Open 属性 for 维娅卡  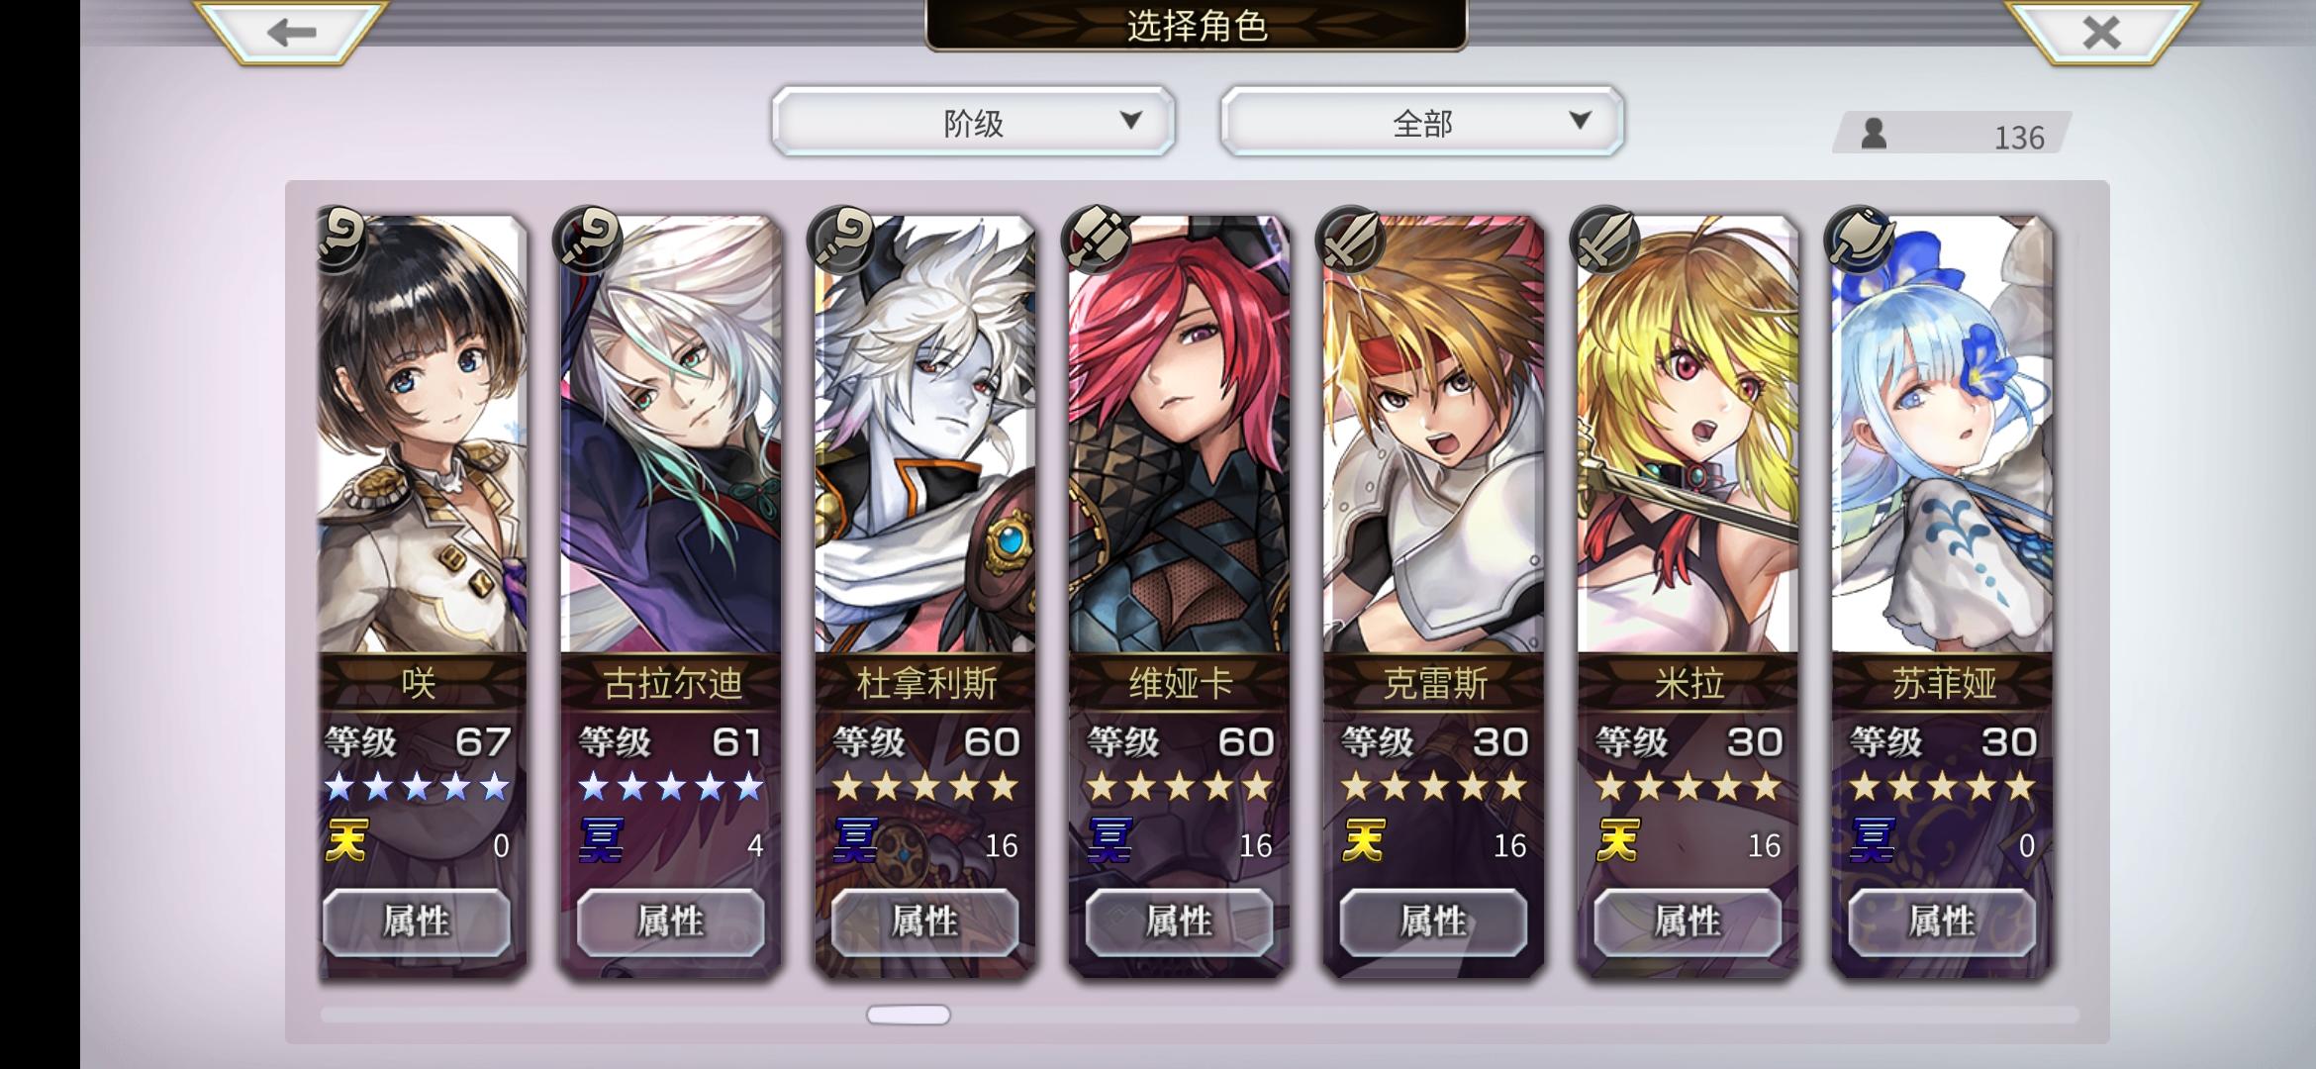(x=1179, y=922)
